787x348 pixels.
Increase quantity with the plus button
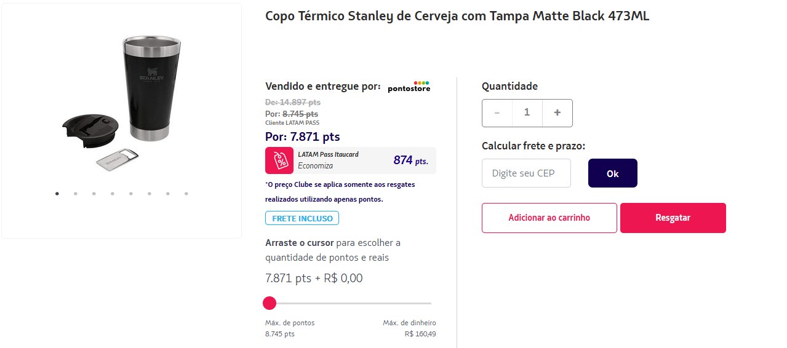tap(557, 113)
